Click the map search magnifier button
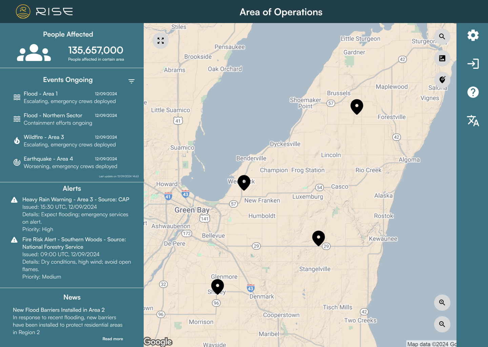Viewport: 488px width, 347px height. coord(442,37)
